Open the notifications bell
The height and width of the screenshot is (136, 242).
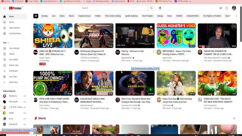pyautogui.click(x=227, y=8)
